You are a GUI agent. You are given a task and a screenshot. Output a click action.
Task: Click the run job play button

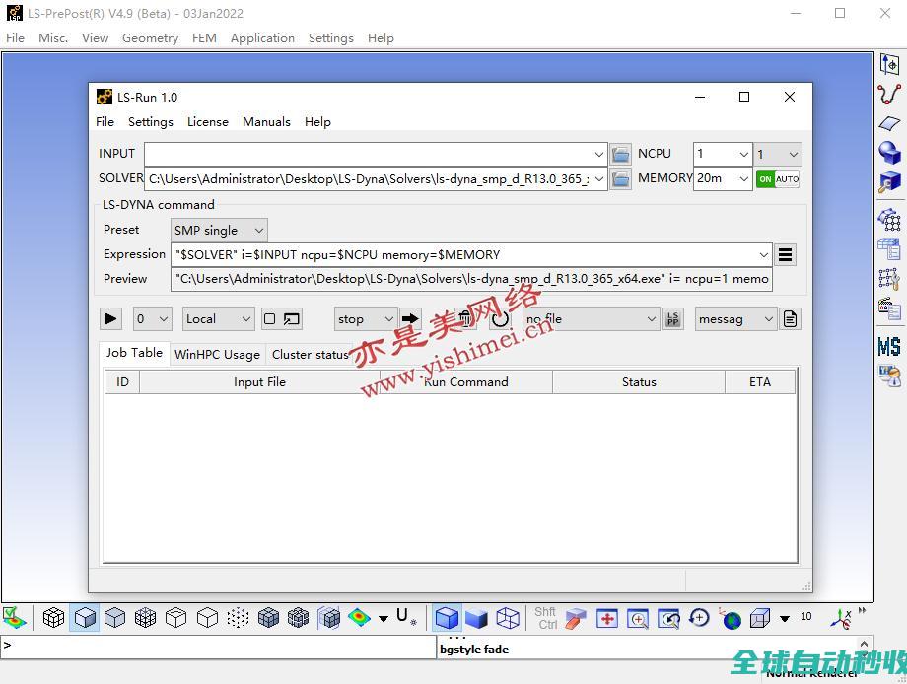pyautogui.click(x=110, y=318)
